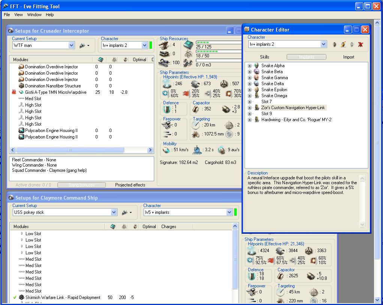Expand Hardwiring Eifyr and Co. 'Rogue' MY-2 node
This screenshot has height=305, width=383.
point(249,120)
